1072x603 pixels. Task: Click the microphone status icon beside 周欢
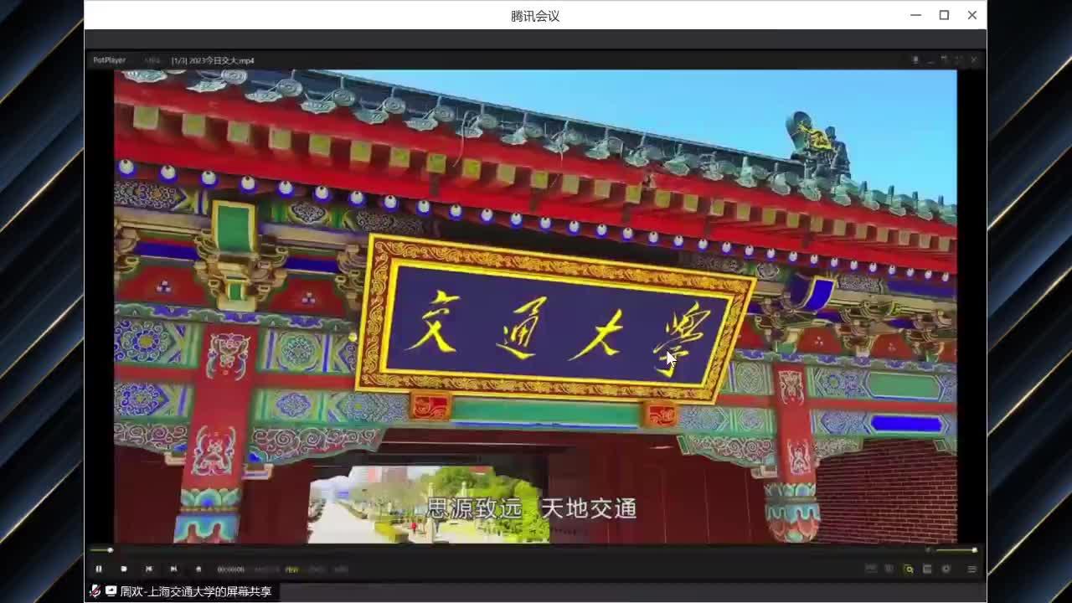click(95, 591)
